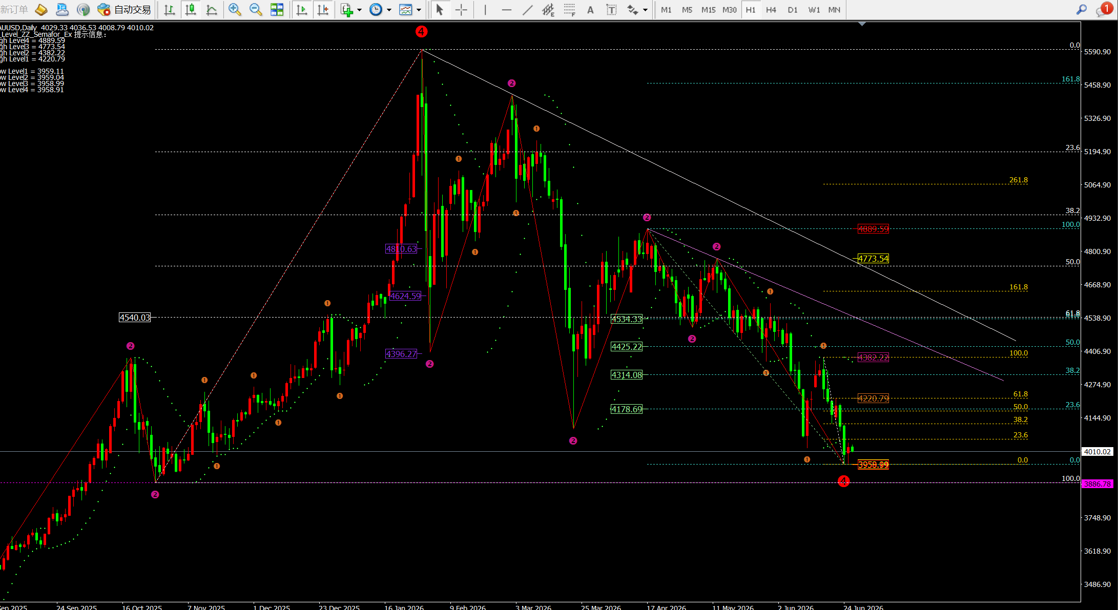1118x610 pixels.
Task: Select the equidistant channel tool
Action: 548,9
